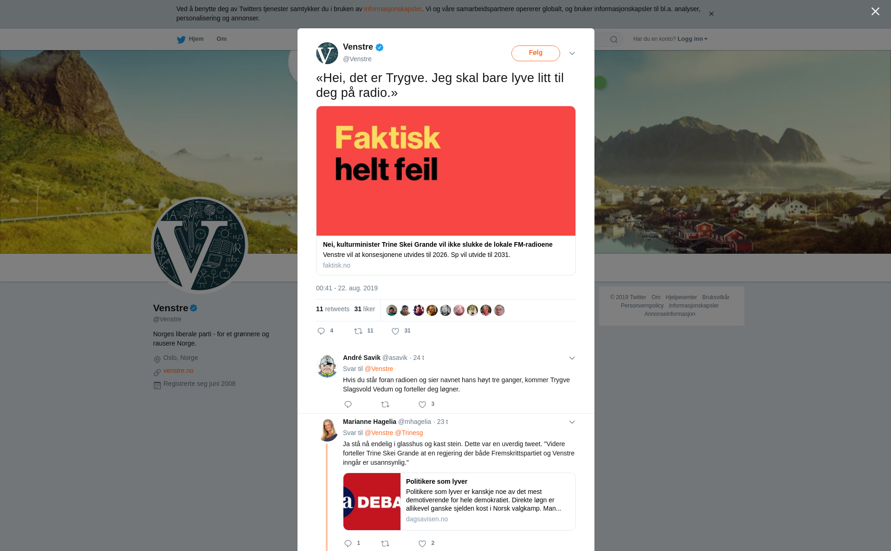
Task: Visit the venstre.no profile link
Action: (x=178, y=371)
